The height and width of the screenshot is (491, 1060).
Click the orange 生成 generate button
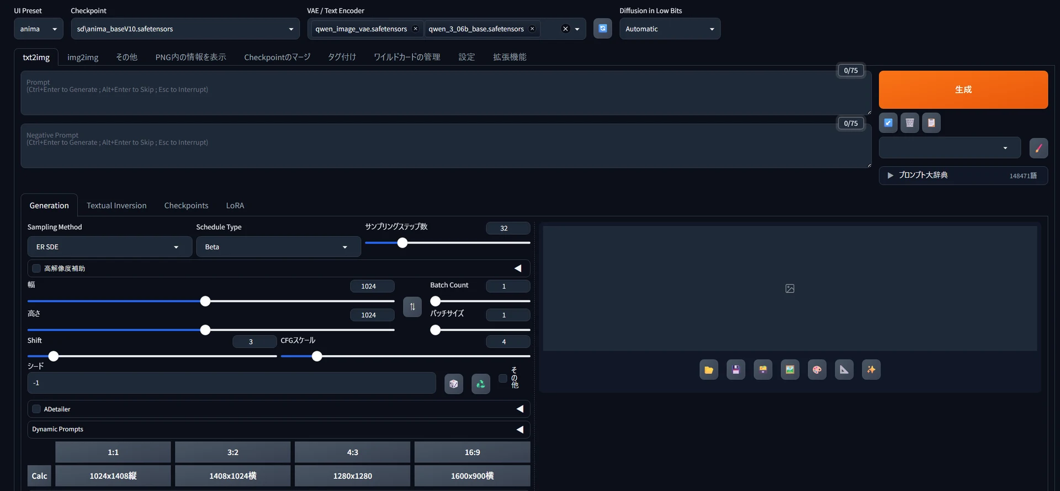[x=963, y=89]
